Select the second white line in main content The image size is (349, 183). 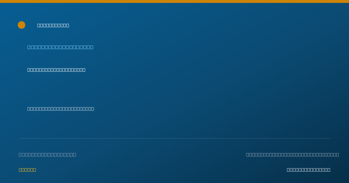(x=61, y=109)
